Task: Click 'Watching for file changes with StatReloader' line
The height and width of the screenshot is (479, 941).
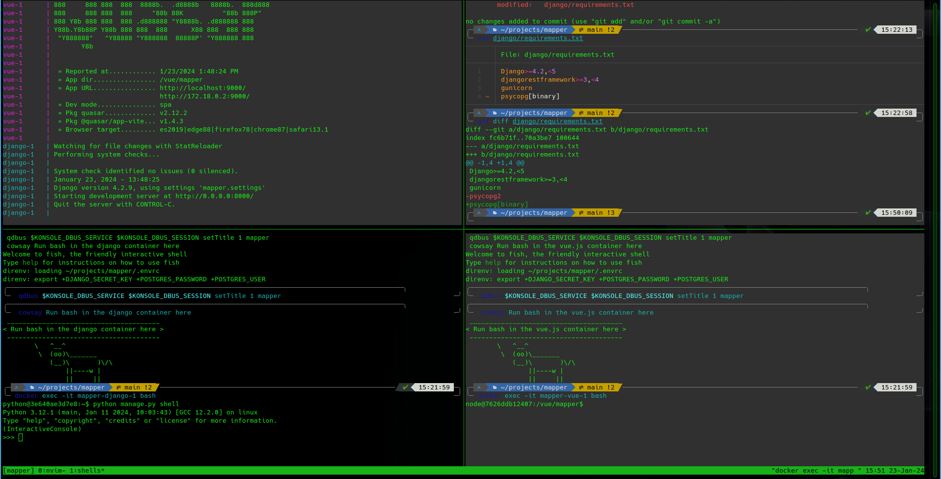Action: pos(138,146)
